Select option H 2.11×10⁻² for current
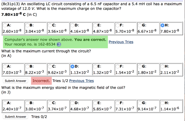The image size is (185, 121). point(163,66)
